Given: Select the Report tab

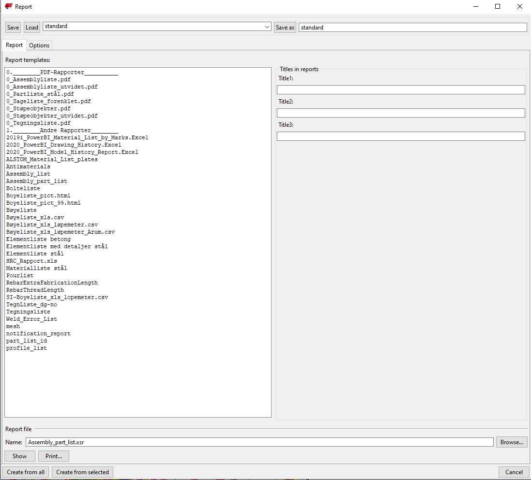Looking at the screenshot, I should point(14,45).
